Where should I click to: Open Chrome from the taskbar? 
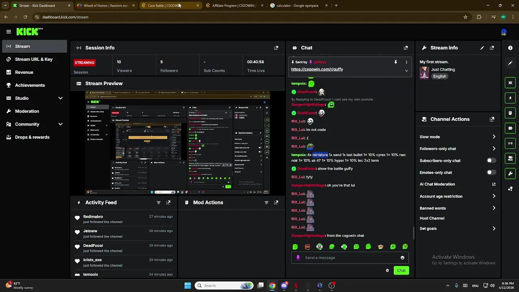tap(272, 286)
